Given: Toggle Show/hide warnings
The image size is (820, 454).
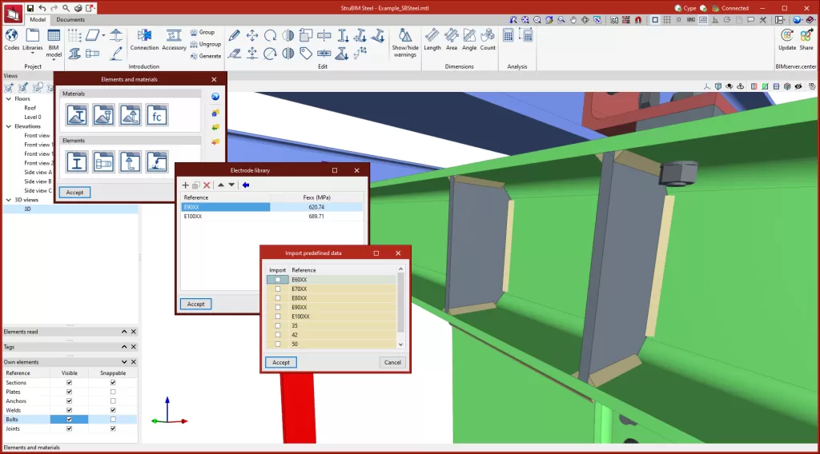Looking at the screenshot, I should click(x=404, y=42).
